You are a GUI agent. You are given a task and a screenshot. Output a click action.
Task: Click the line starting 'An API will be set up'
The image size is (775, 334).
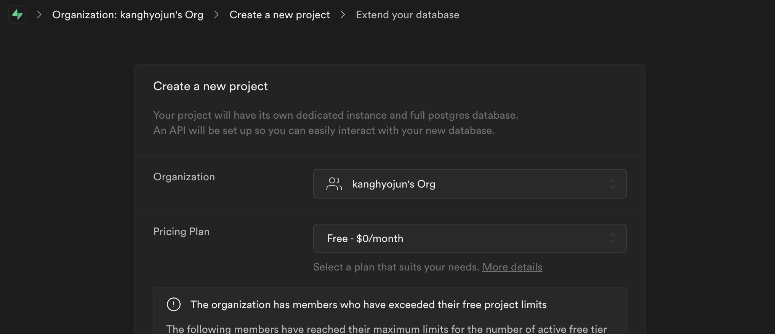click(x=324, y=130)
